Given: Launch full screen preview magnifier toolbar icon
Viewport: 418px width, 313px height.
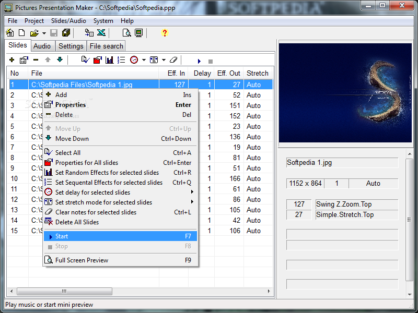Looking at the screenshot, I should (x=126, y=33).
